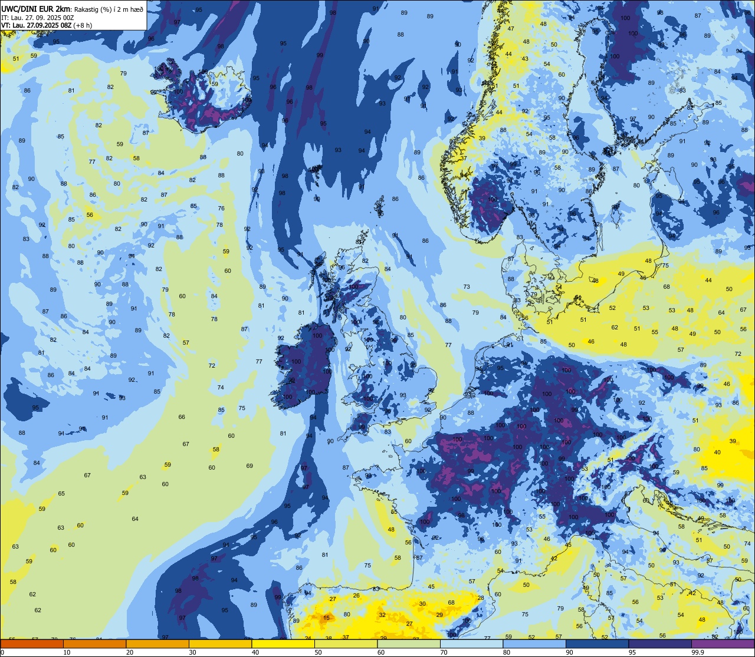Click the purple above-99.9% legend swatch
This screenshot has height=657, width=755.
tap(723, 643)
